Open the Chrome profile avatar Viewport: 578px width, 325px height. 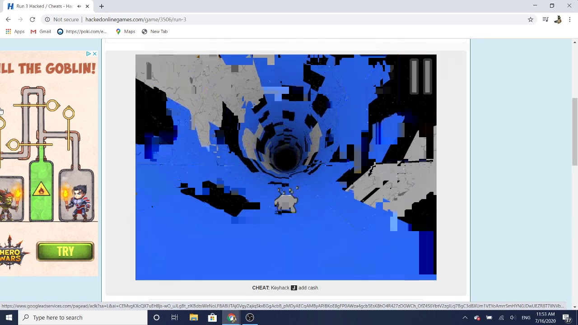click(x=558, y=19)
